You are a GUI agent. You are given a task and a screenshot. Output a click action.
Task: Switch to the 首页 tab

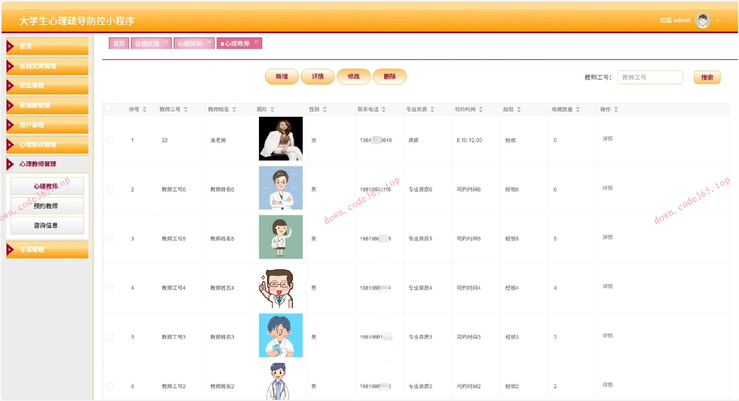tap(119, 43)
